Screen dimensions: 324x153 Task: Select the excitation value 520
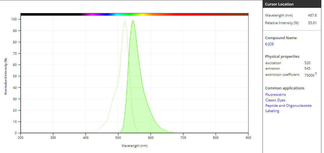click(x=307, y=63)
